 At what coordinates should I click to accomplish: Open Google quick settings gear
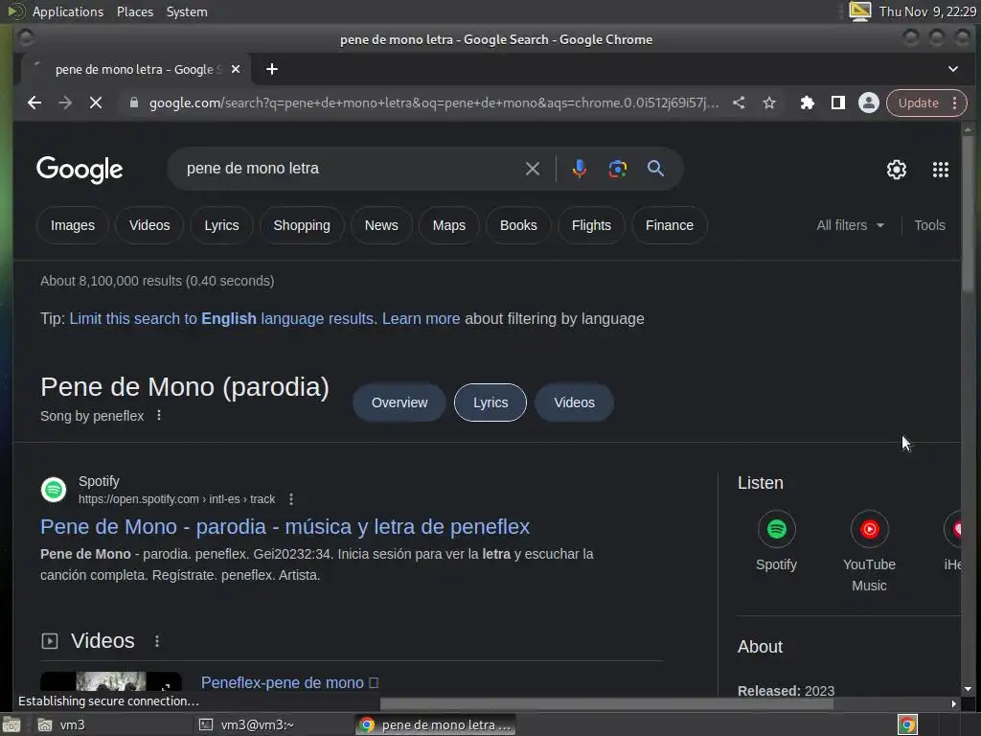click(896, 170)
